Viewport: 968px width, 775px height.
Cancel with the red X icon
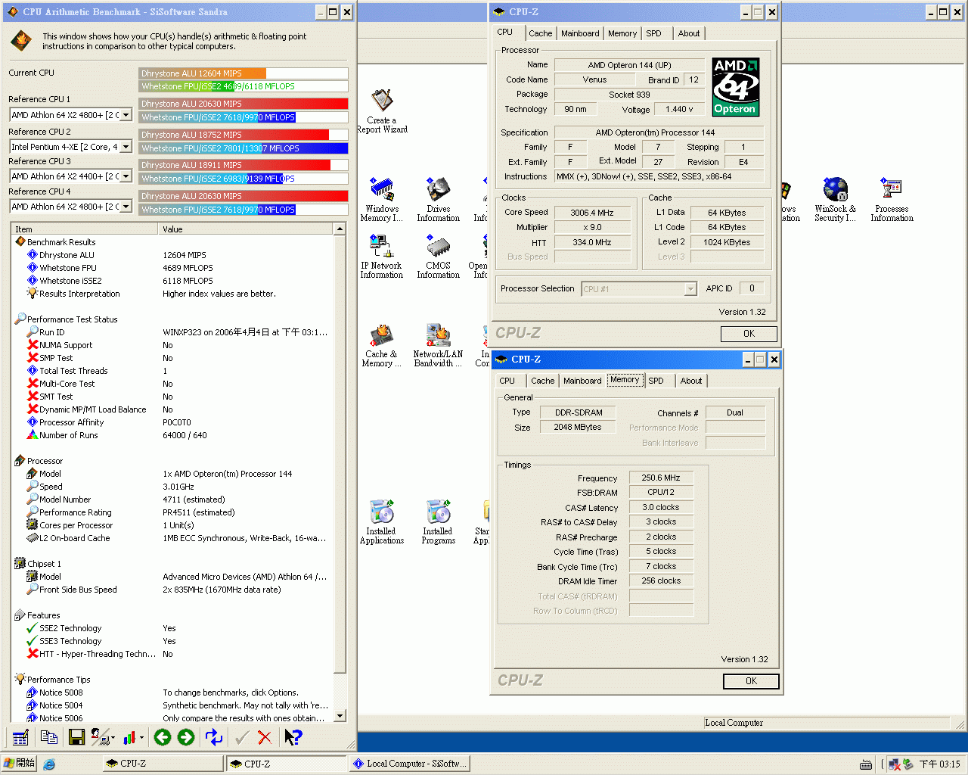point(265,737)
